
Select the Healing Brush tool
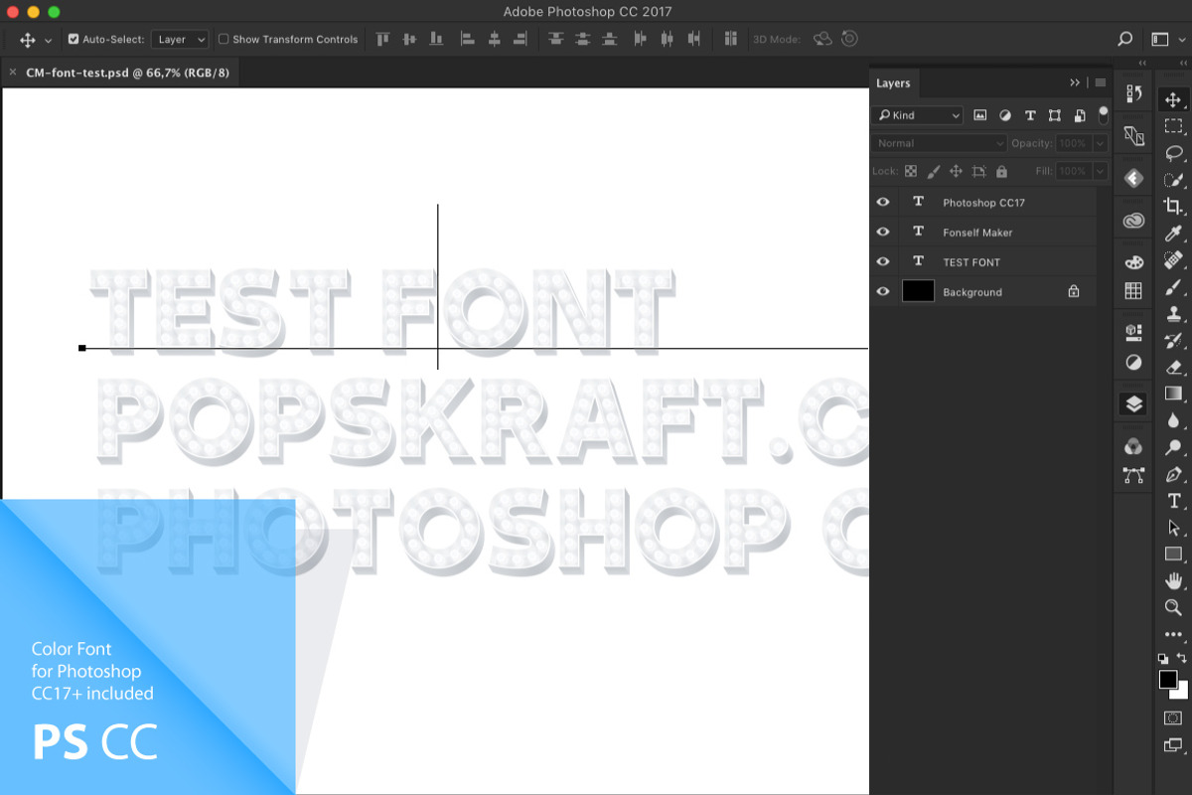1173,260
